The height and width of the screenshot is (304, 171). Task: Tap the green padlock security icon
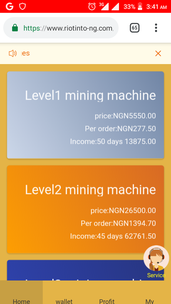tap(15, 28)
